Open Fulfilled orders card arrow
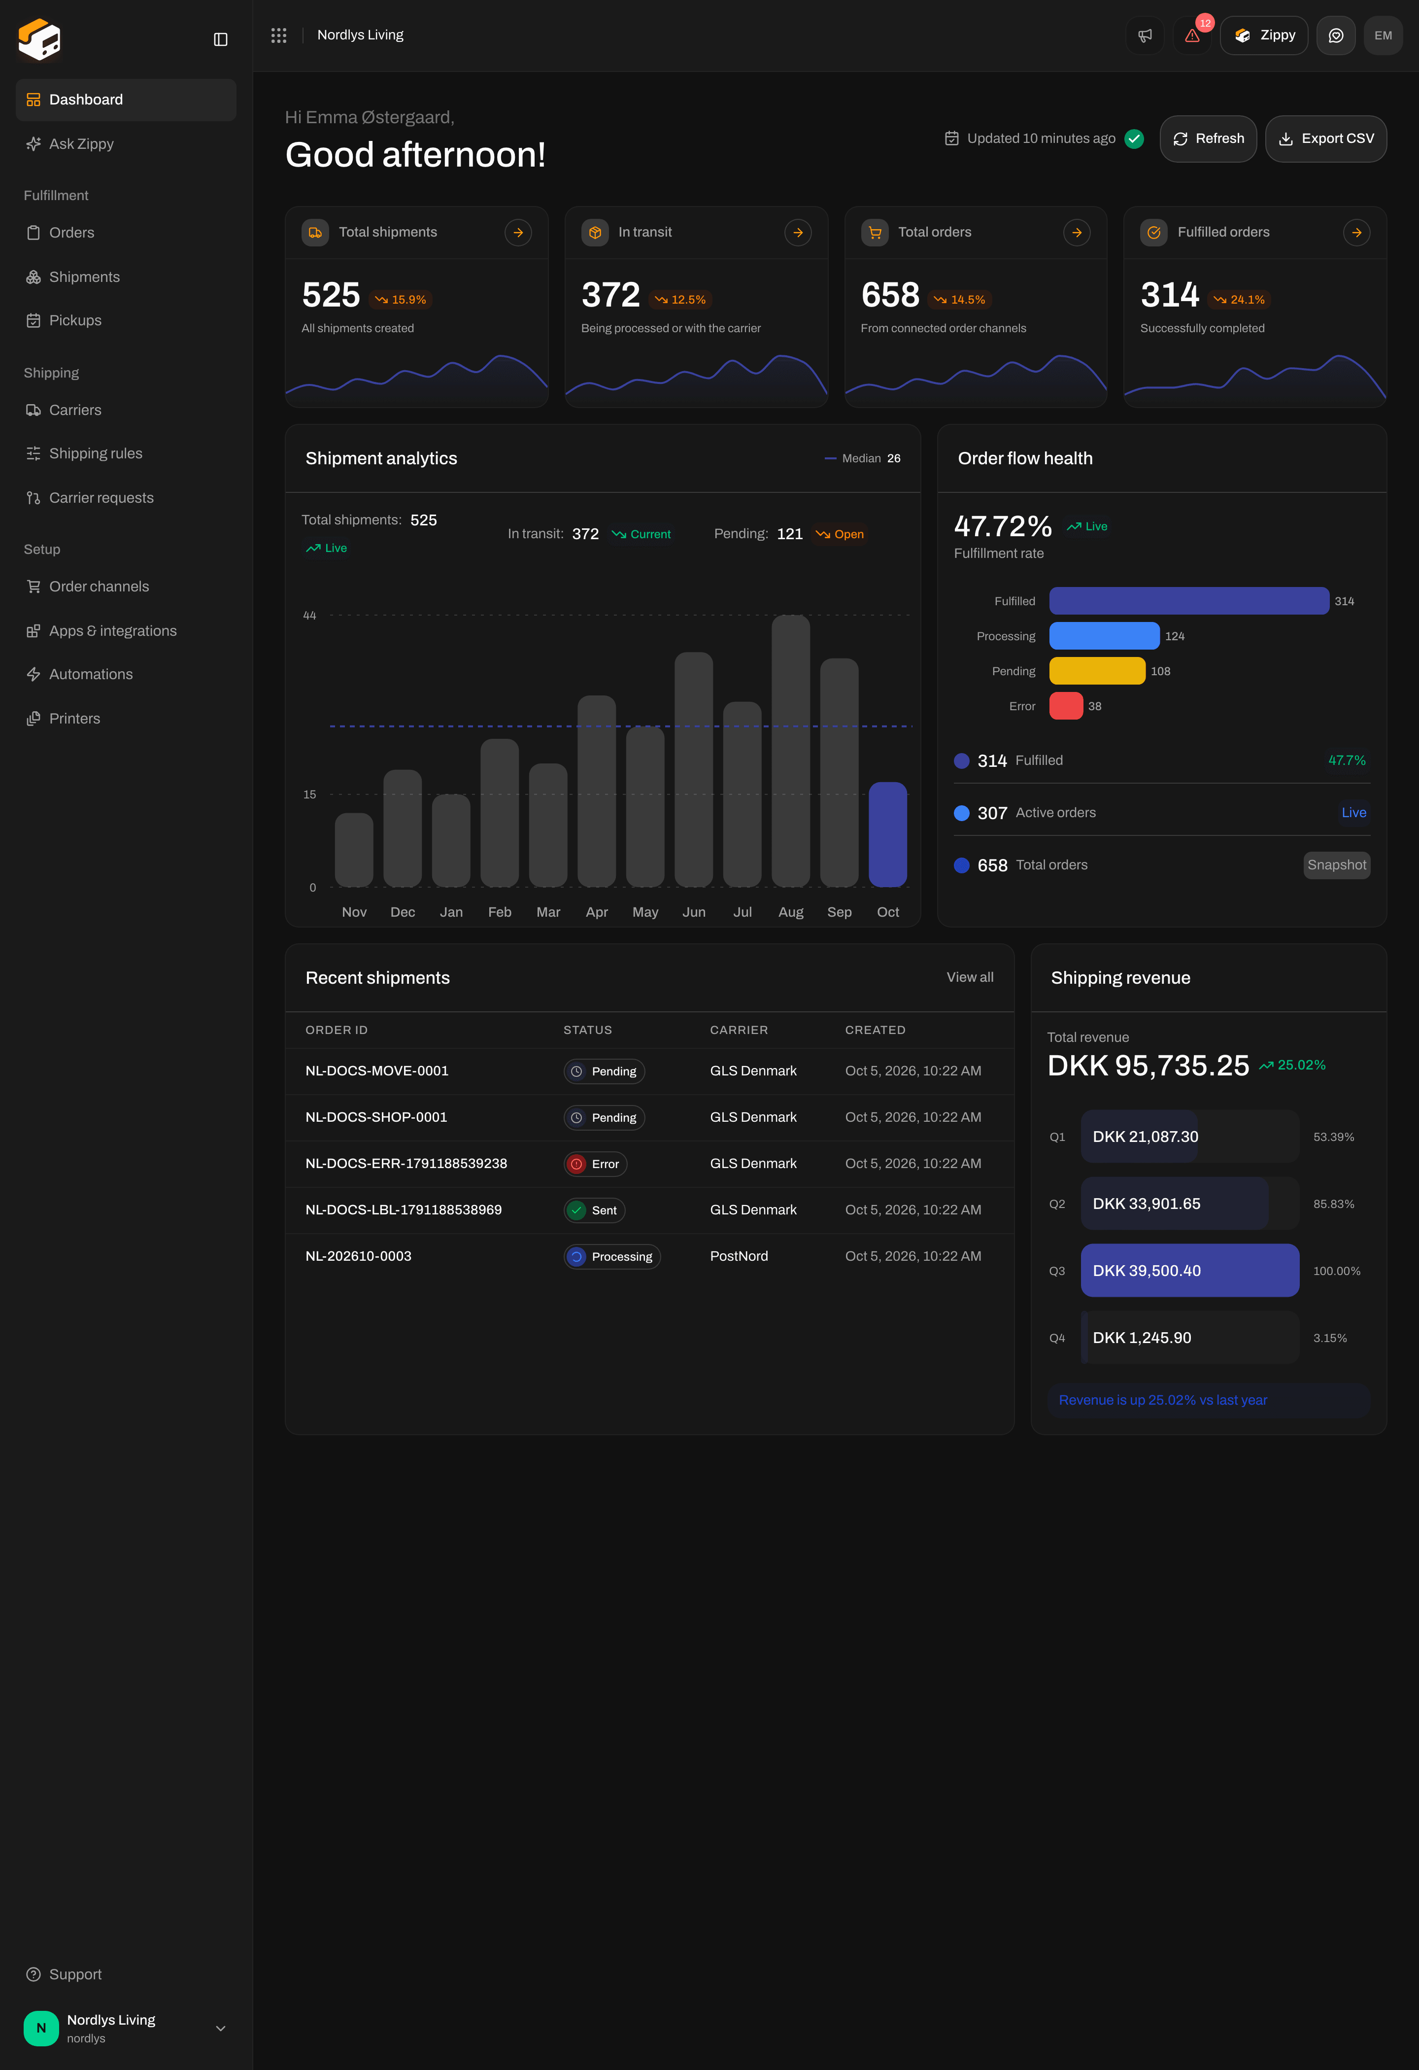Image resolution: width=1419 pixels, height=2070 pixels. [1357, 233]
